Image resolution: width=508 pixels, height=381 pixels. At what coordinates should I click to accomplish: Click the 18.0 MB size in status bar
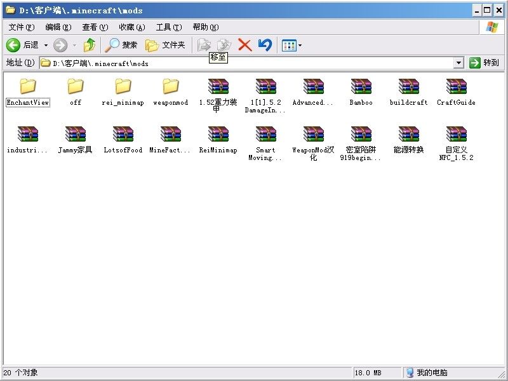coord(368,373)
